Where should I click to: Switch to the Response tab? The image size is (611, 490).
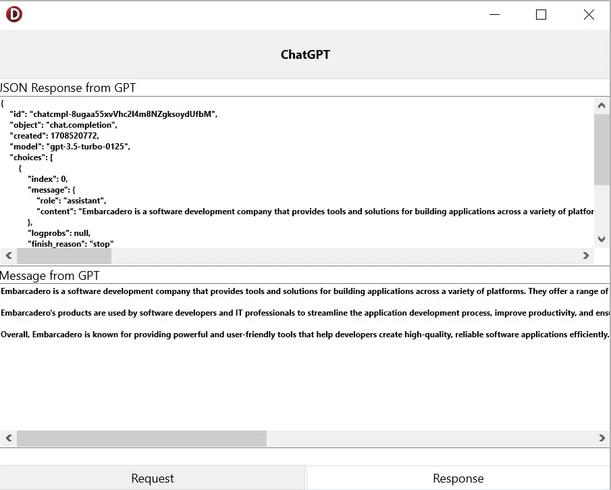click(458, 478)
